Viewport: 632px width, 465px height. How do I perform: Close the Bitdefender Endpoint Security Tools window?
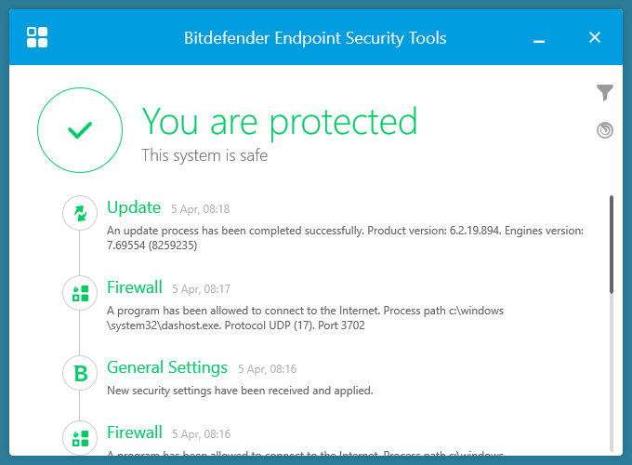pyautogui.click(x=595, y=38)
